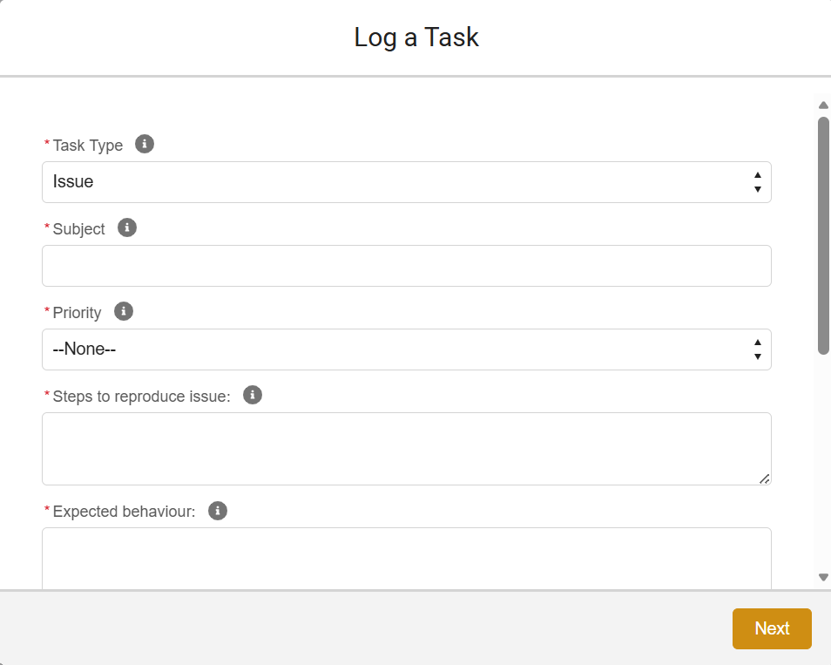Image resolution: width=831 pixels, height=665 pixels.
Task: Click the Task Type label
Action: tap(87, 146)
